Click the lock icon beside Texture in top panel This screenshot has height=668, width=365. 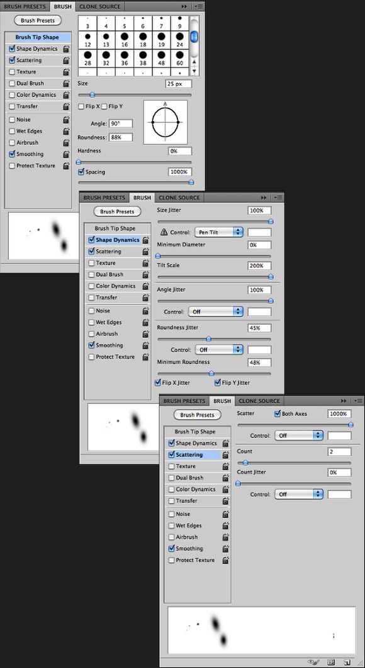click(x=66, y=72)
